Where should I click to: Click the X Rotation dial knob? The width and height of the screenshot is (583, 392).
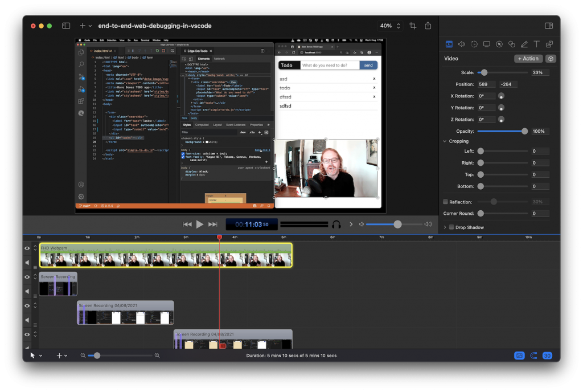501,96
